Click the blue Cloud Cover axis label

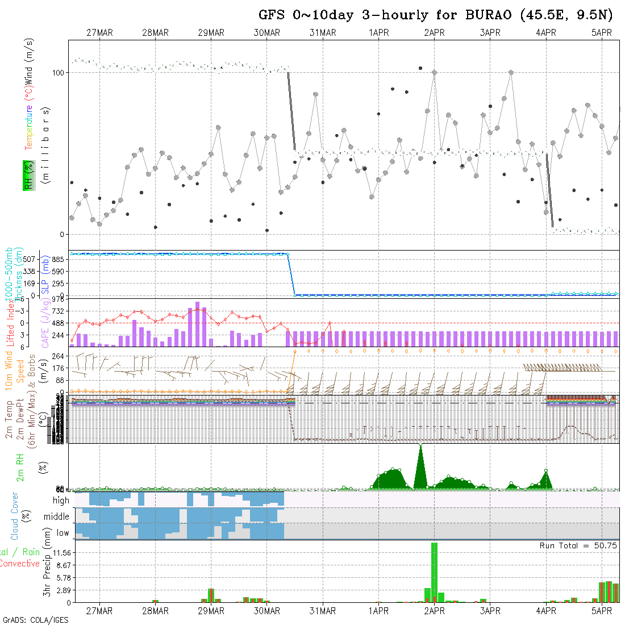pos(14,516)
